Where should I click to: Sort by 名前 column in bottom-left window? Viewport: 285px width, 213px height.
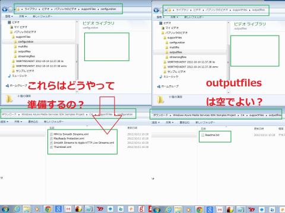click(x=52, y=128)
